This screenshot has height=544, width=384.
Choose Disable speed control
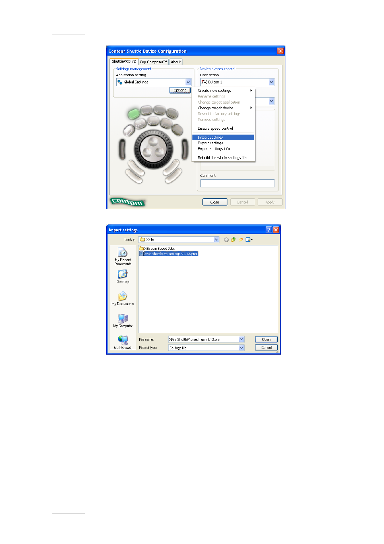tap(223, 129)
